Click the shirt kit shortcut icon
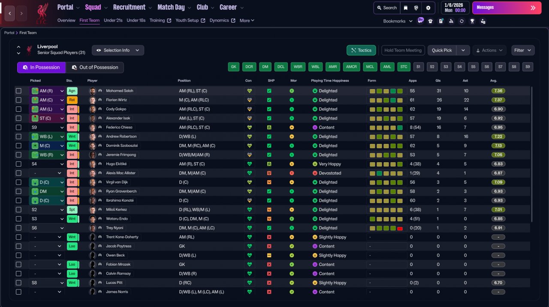 coord(431,21)
